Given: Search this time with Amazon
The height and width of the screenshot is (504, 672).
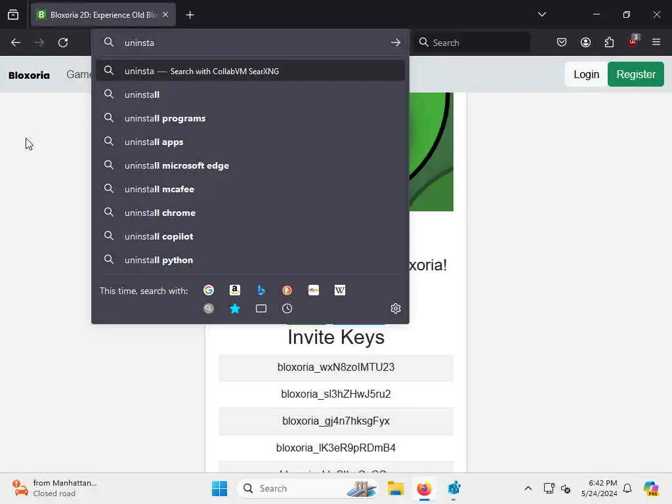Looking at the screenshot, I should 235,290.
